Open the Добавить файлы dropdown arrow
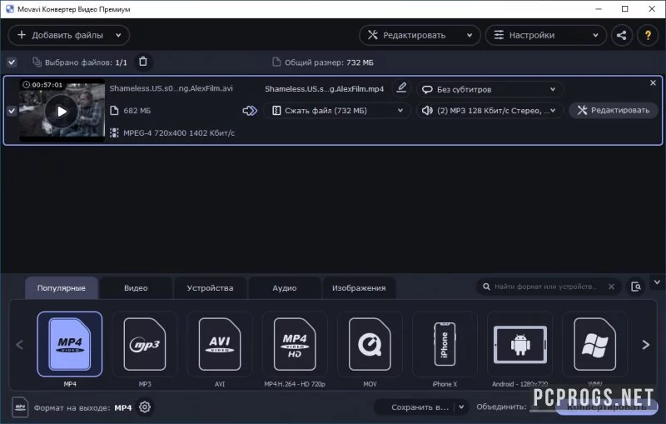This screenshot has height=424, width=666. [118, 35]
